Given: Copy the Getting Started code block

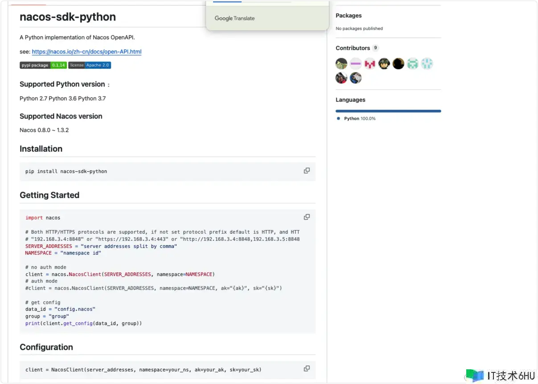Looking at the screenshot, I should pos(307,217).
